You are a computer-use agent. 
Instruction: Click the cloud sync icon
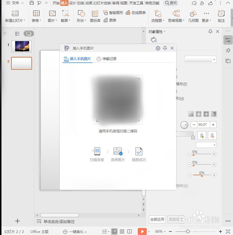click(194, 3)
